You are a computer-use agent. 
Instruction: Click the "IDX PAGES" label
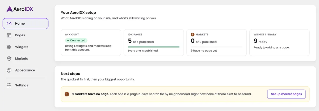pyautogui.click(x=135, y=35)
